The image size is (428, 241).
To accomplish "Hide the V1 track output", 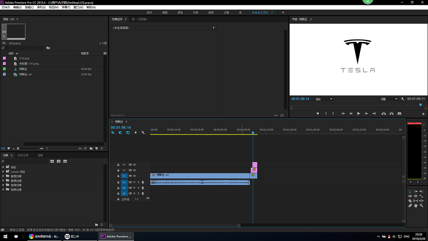I will 134,176.
